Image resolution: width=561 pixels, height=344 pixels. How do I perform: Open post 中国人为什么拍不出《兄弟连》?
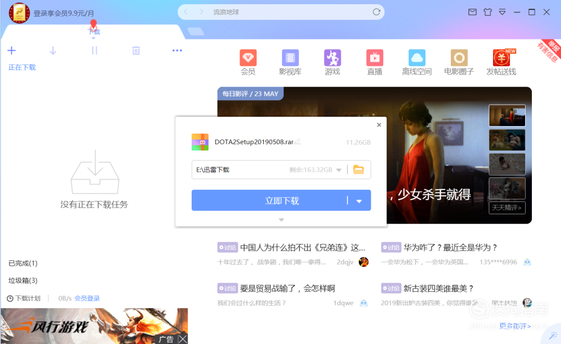tap(303, 247)
